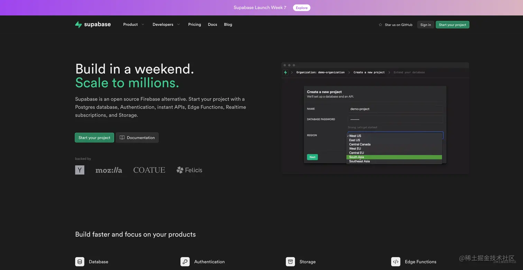Click Extend your database breadcrumb
Viewport: 523px width, 270px height.
point(409,72)
